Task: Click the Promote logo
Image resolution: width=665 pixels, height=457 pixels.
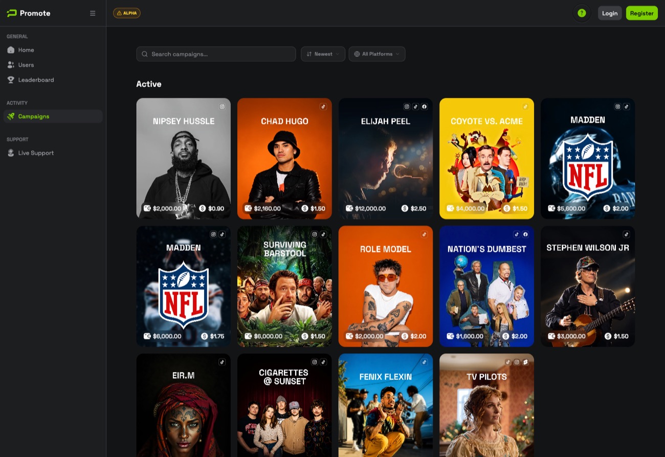Action: click(x=29, y=13)
